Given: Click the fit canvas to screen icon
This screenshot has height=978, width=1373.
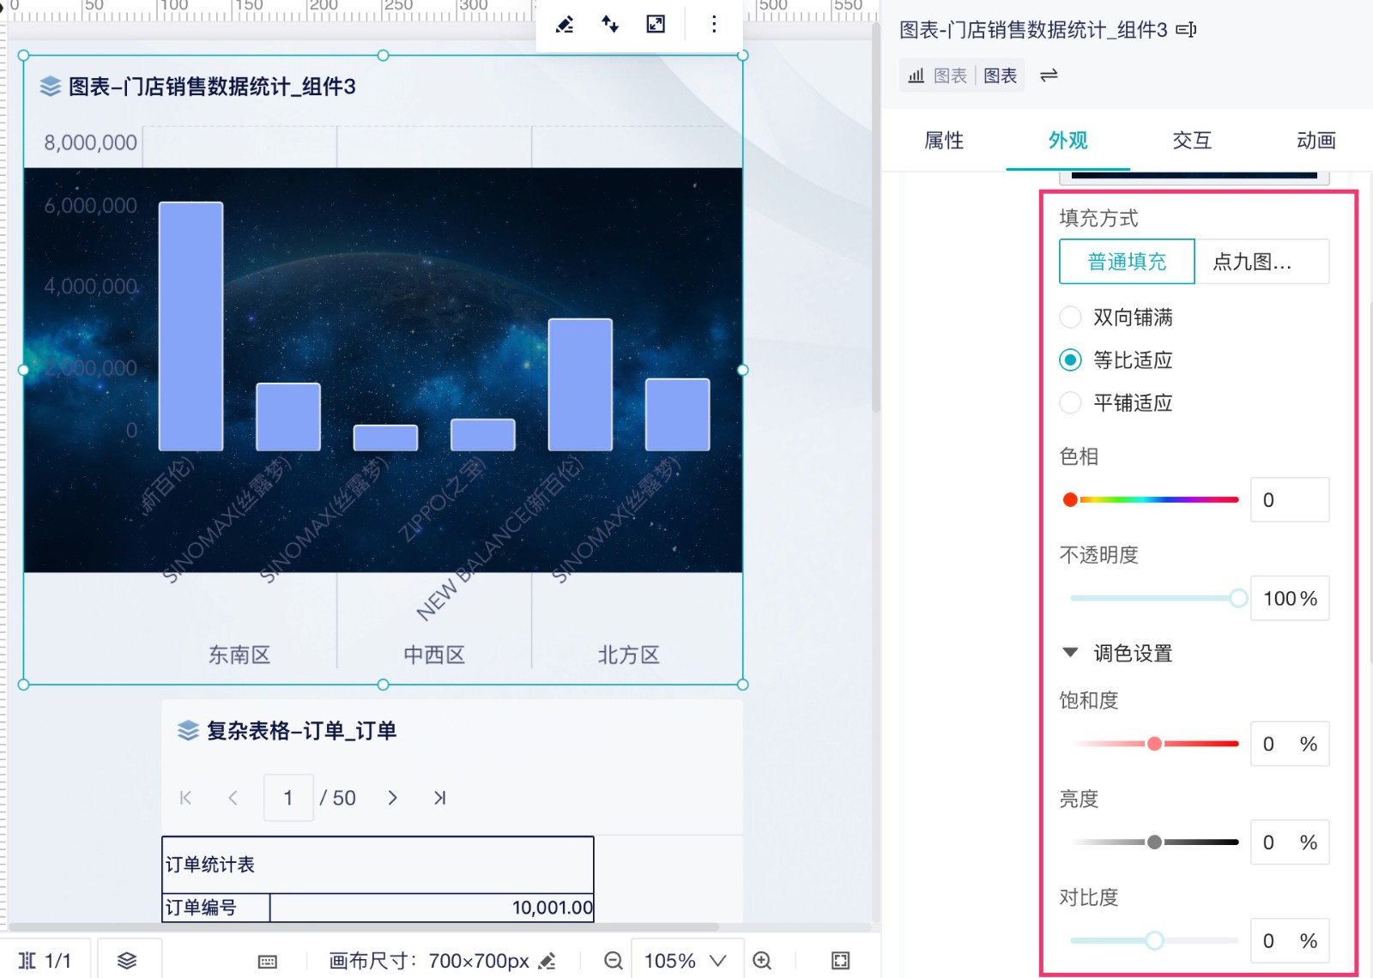Looking at the screenshot, I should click(x=841, y=961).
